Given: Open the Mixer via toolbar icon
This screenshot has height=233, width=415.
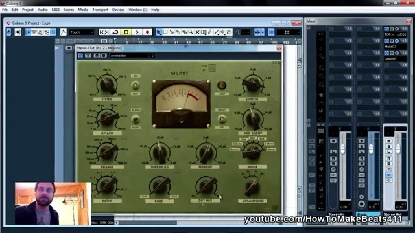Looking at the screenshot, I should tap(53, 32).
